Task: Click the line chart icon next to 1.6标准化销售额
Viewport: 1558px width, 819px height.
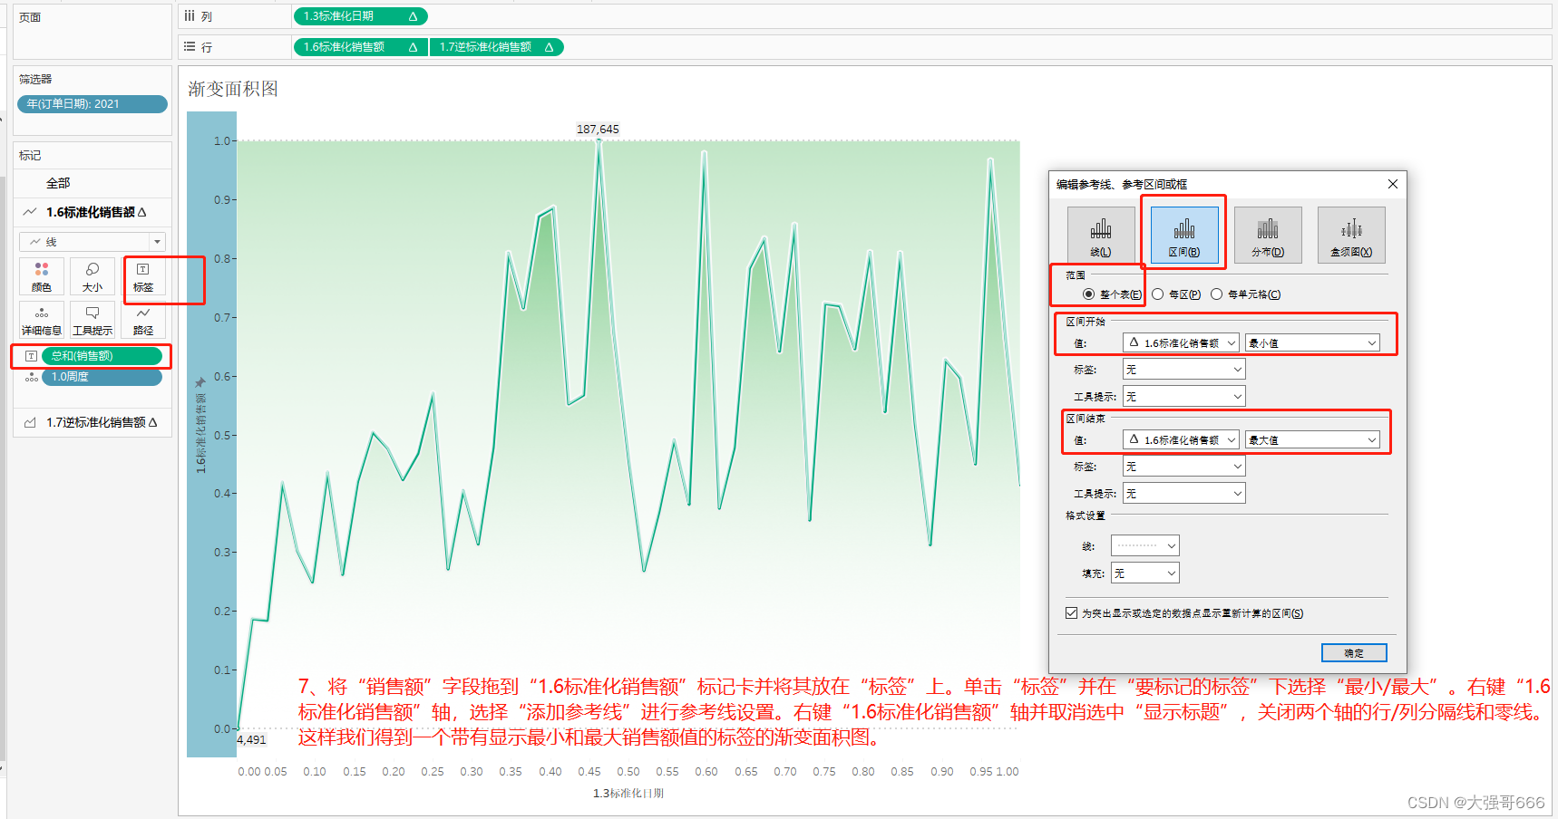Action: click(30, 212)
